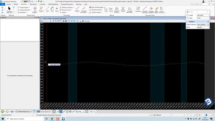The width and height of the screenshot is (215, 121).
Task: Click the Open Profile Model tool
Action: point(96,7)
